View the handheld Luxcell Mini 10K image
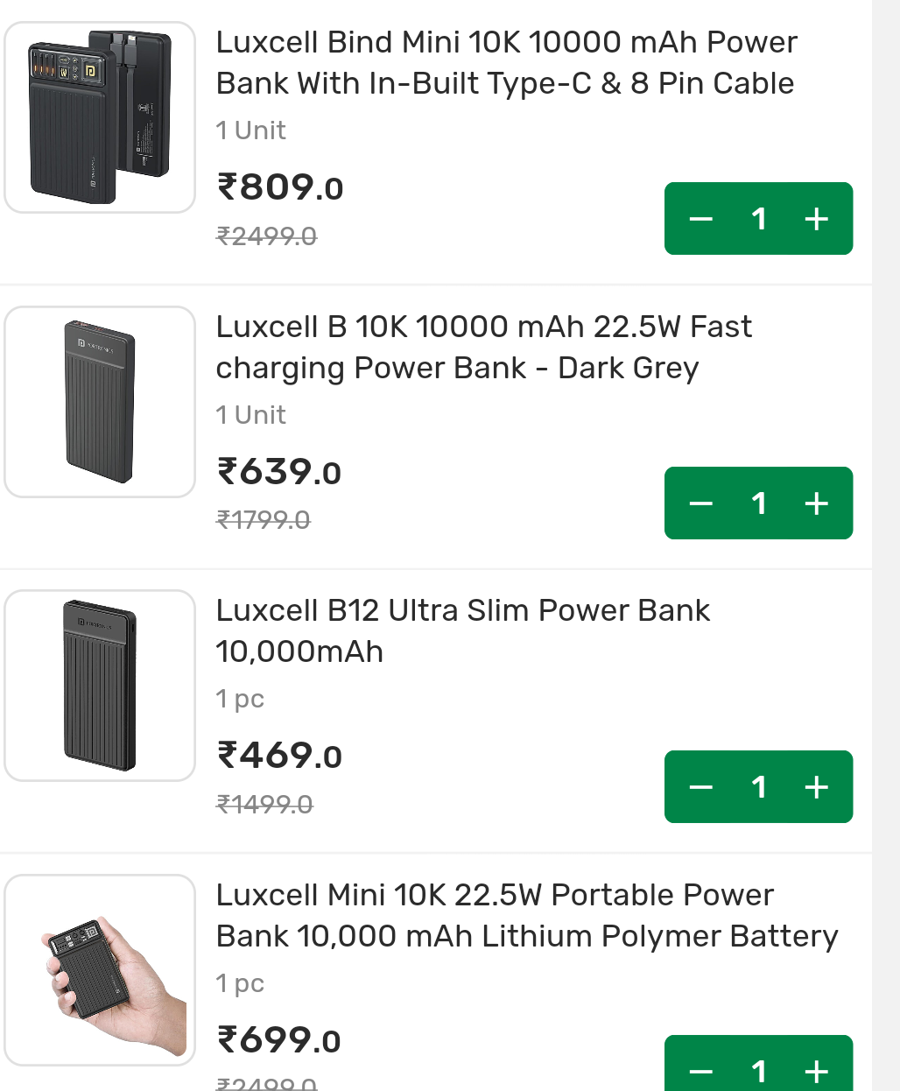Screen dimensions: 900x1091 click(99, 970)
